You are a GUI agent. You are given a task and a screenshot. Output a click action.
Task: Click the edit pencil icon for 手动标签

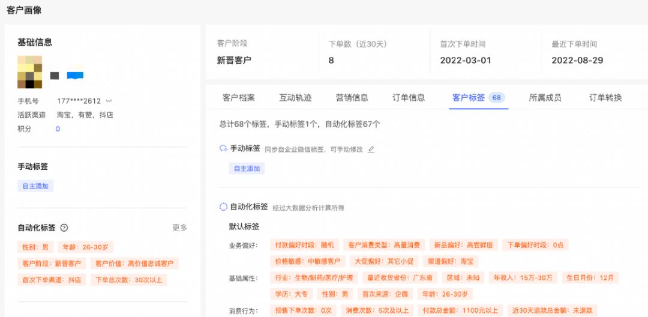click(x=371, y=149)
